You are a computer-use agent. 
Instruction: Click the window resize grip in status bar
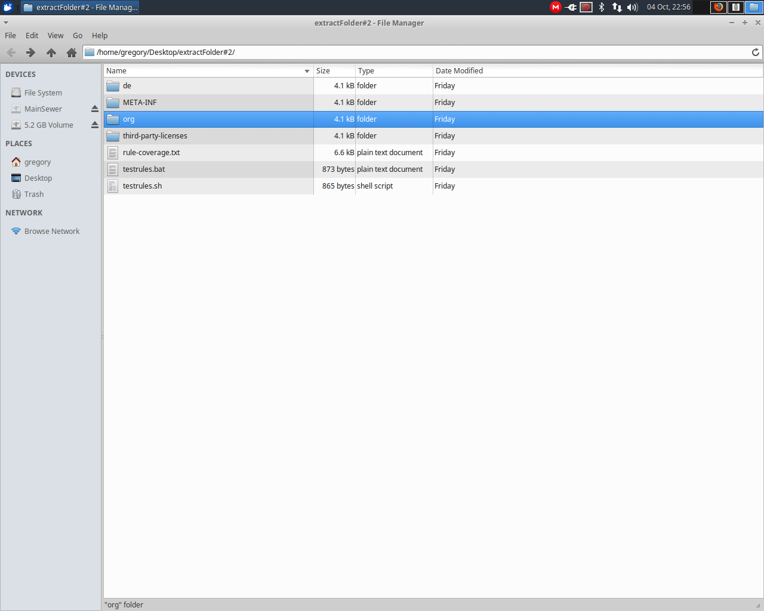point(758,605)
